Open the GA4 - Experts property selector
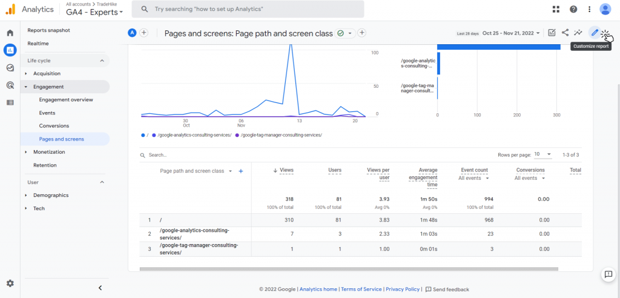The height and width of the screenshot is (298, 620). pos(94,12)
